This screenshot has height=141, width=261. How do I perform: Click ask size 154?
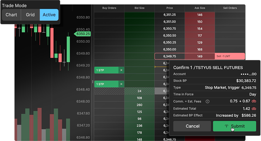tap(200, 29)
